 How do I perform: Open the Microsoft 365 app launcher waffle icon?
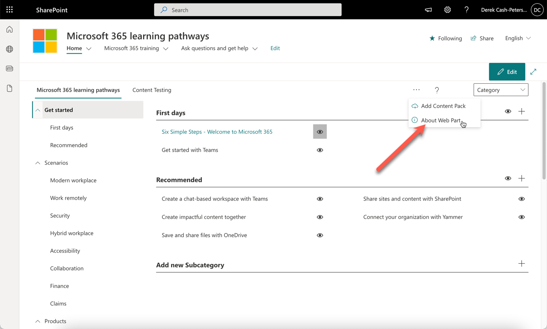tap(9, 10)
